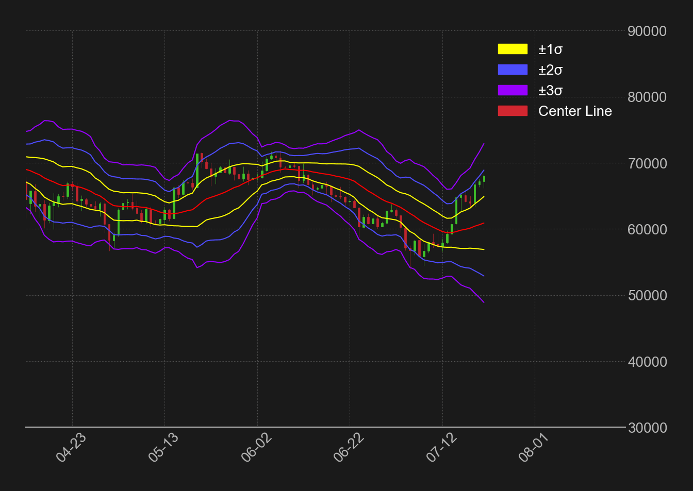Click the 30000 y-axis tick label
The height and width of the screenshot is (491, 693).
point(647,428)
